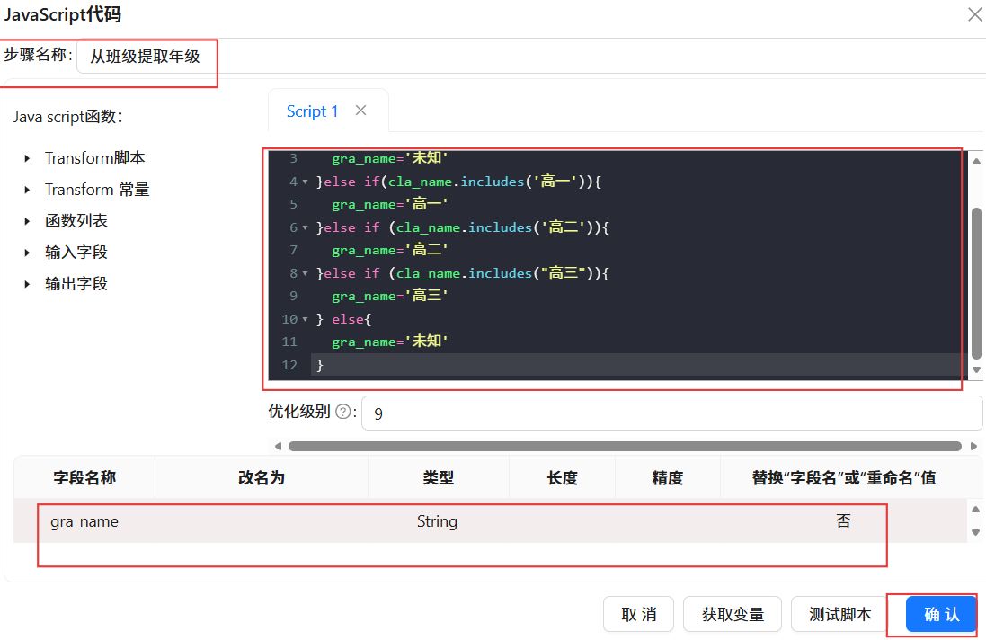The height and width of the screenshot is (640, 986).
Task: Expand the 输入字段 node
Action: tap(27, 253)
